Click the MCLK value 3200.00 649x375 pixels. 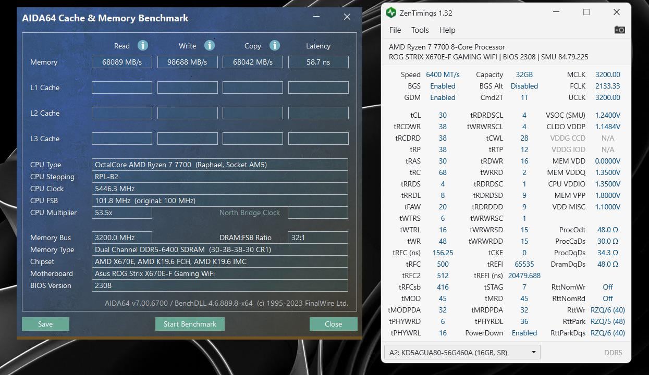tap(607, 74)
